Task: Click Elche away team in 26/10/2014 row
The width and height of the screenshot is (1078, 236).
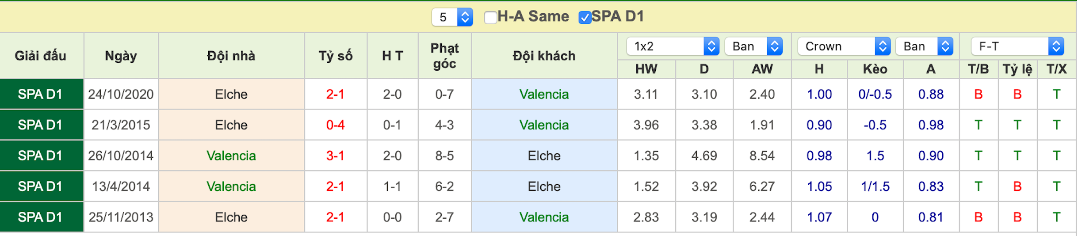Action: pyautogui.click(x=544, y=156)
